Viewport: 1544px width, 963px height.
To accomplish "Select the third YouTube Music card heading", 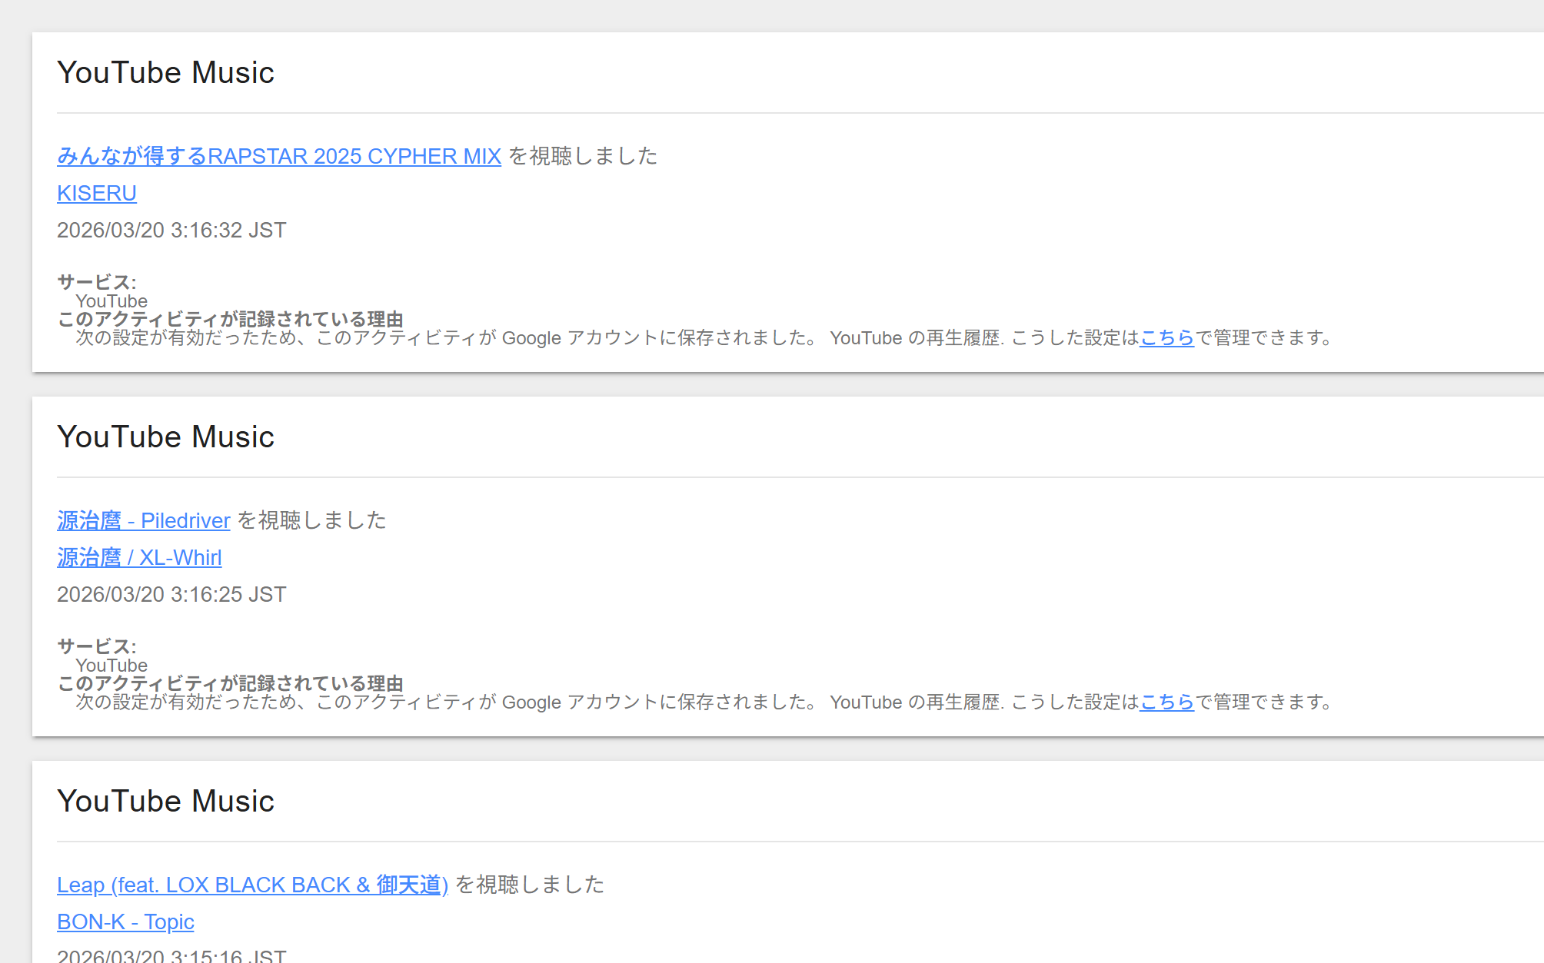I will pyautogui.click(x=165, y=801).
